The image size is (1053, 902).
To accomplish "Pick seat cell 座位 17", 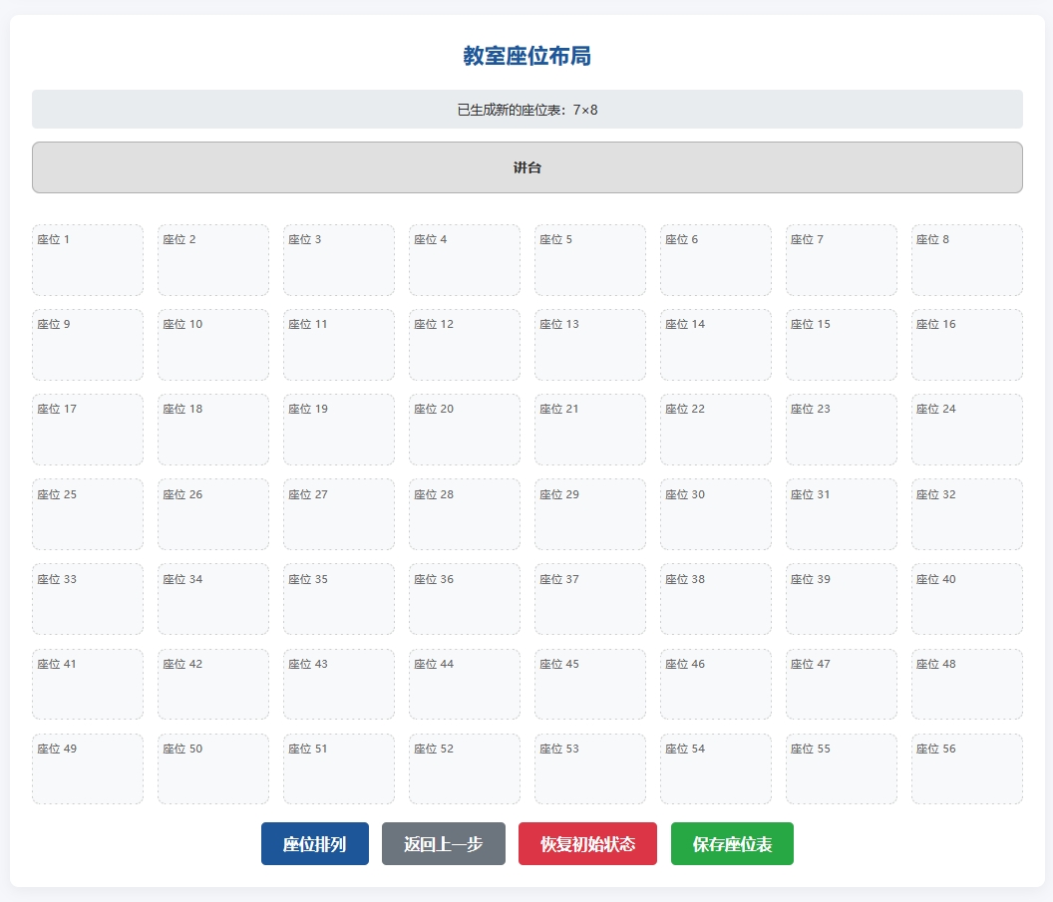I will coord(88,430).
